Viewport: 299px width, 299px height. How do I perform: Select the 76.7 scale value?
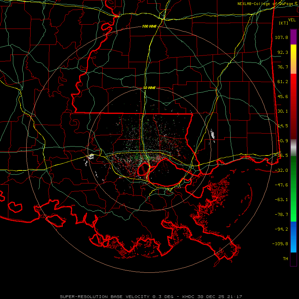283,67
